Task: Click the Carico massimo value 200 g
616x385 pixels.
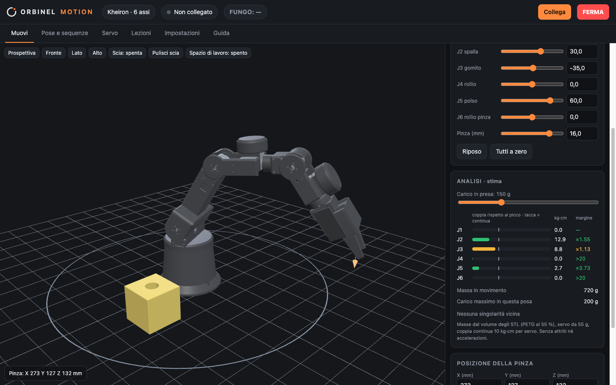Action: click(x=591, y=302)
